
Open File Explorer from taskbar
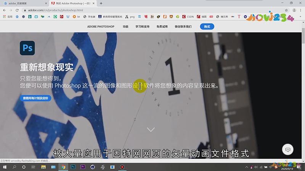point(43,167)
